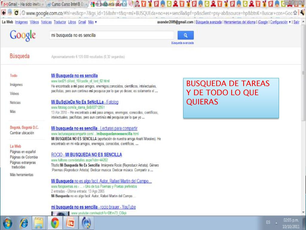The image size is (306, 230).
Task: Expand the Más dropdown in top bar
Action: [x=92, y=22]
